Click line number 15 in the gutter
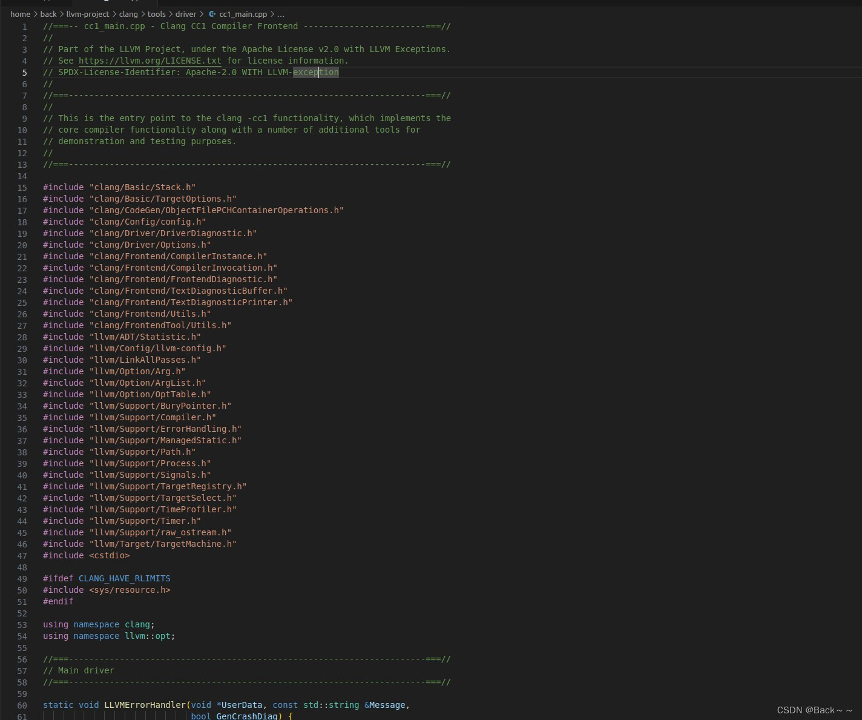The height and width of the screenshot is (720, 862). click(x=22, y=188)
